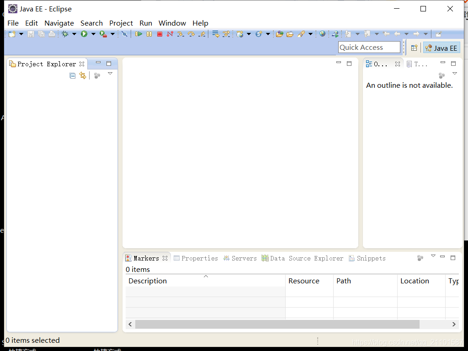Click Link with Editor in Project Explorer
The width and height of the screenshot is (468, 351).
pyautogui.click(x=83, y=76)
